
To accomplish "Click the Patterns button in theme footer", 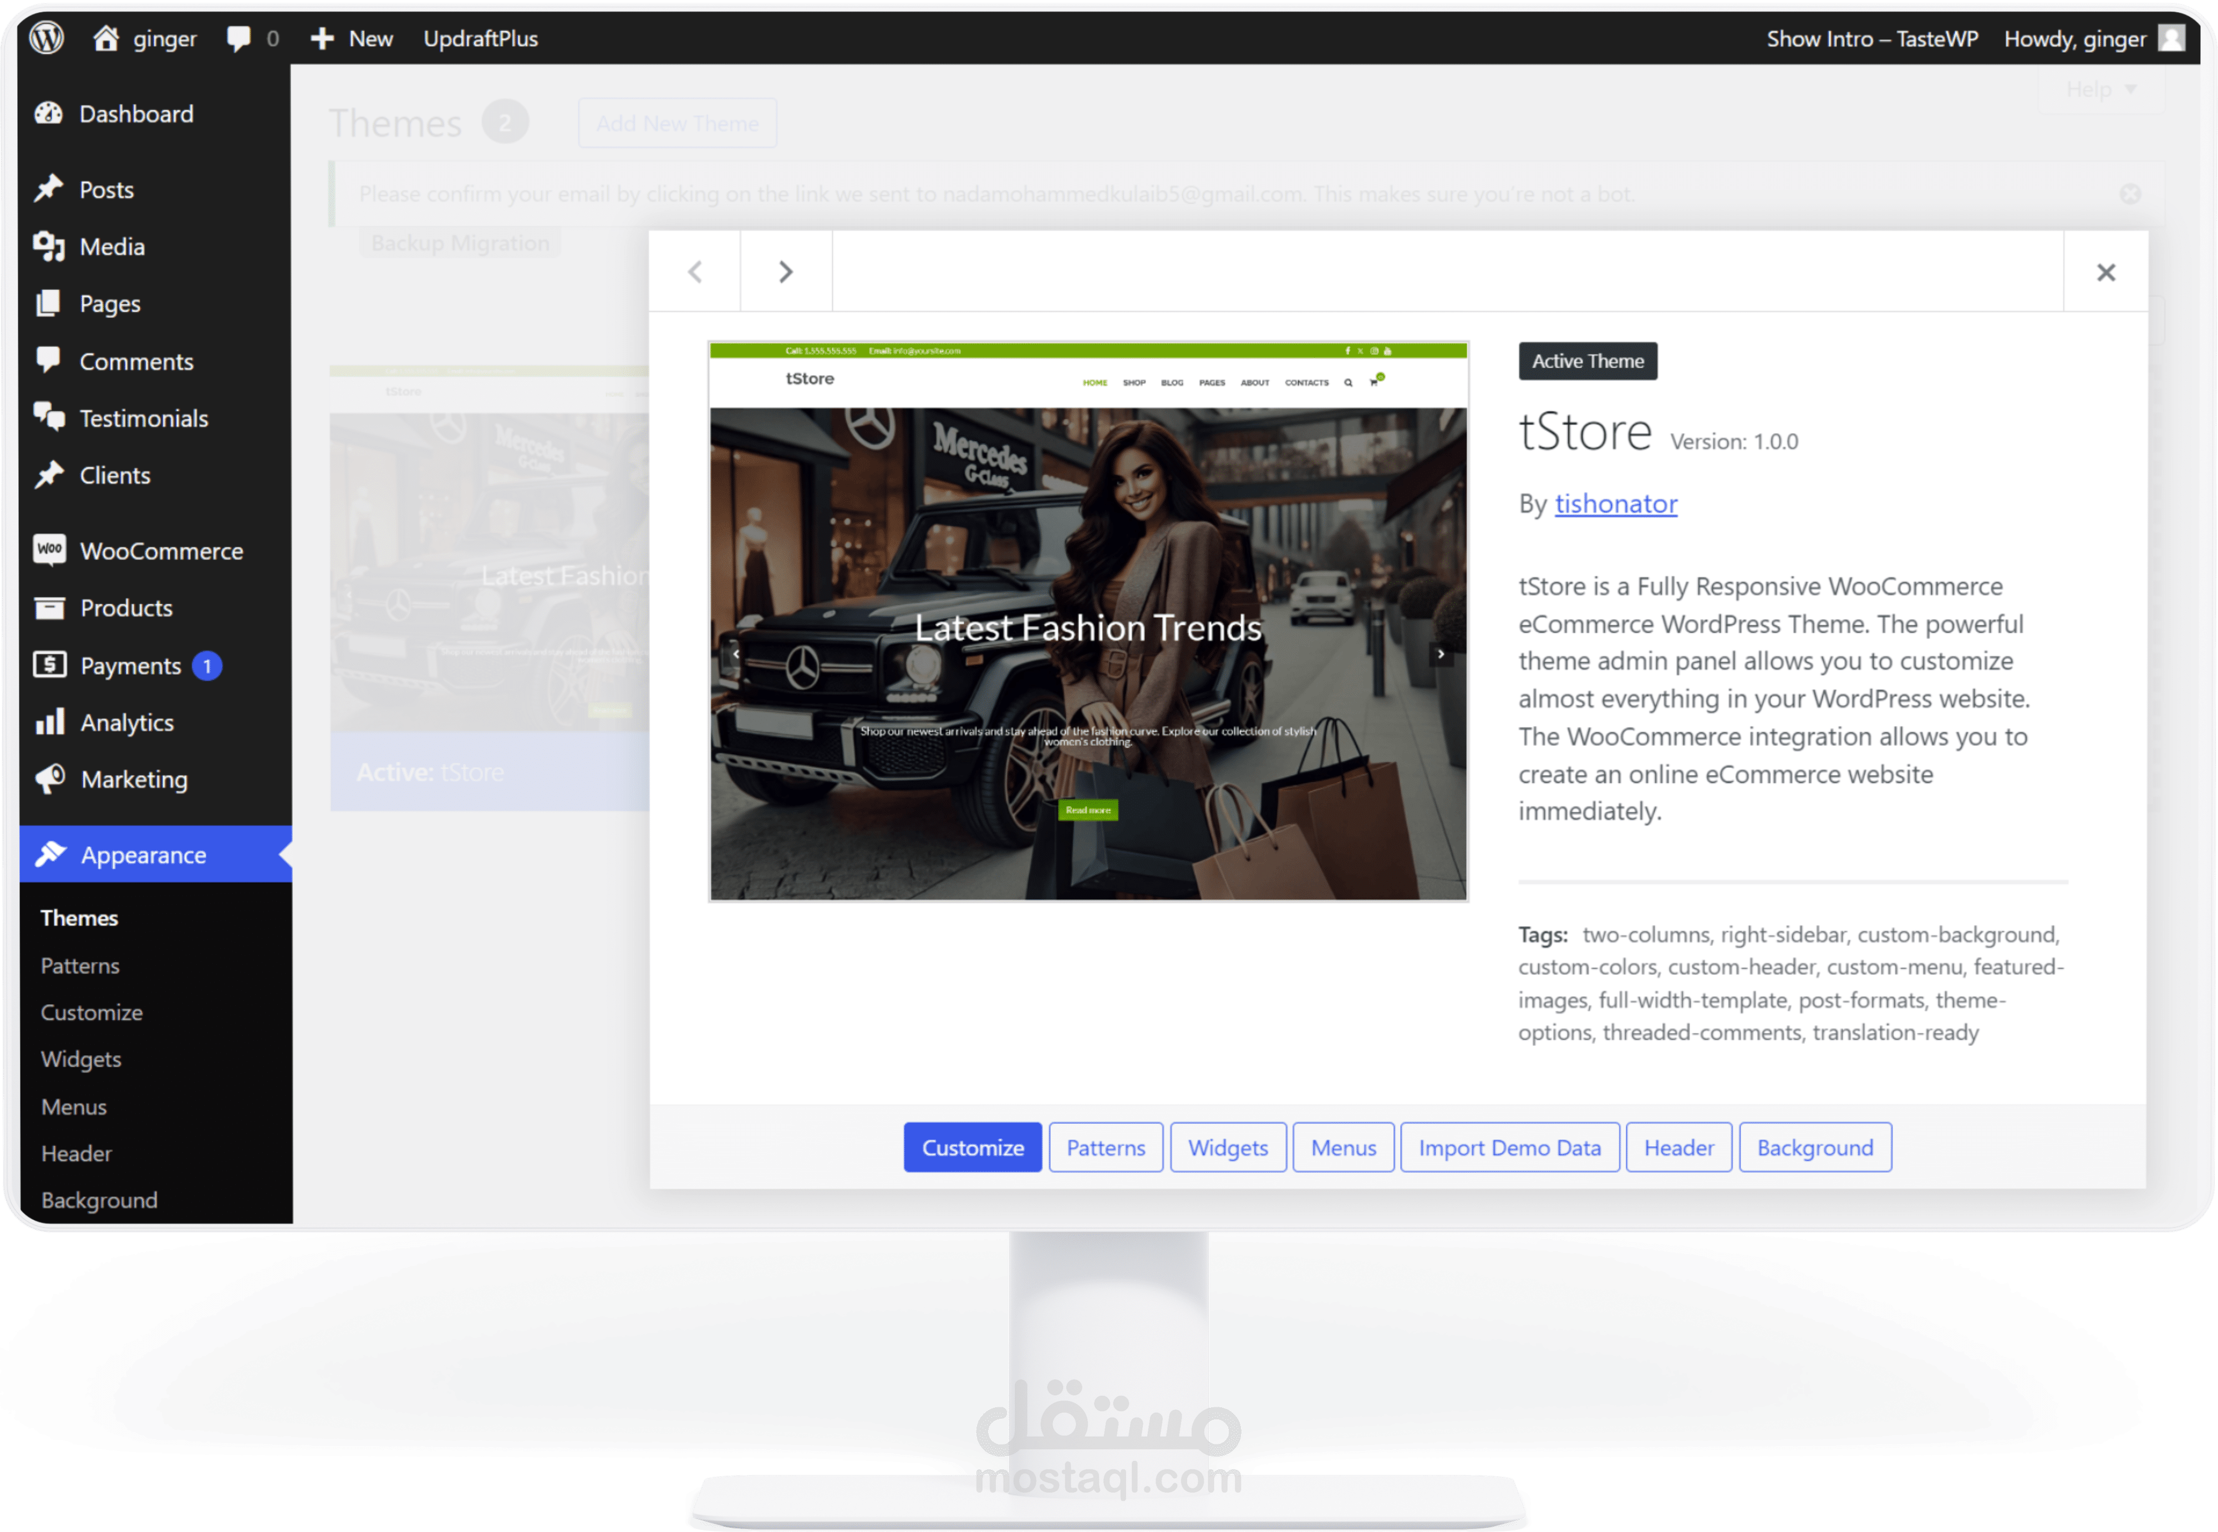I will click(1106, 1147).
